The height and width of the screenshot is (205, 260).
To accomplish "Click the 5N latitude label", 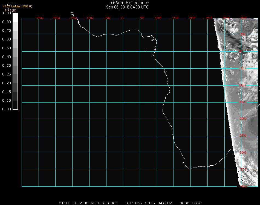I will click(243, 34).
